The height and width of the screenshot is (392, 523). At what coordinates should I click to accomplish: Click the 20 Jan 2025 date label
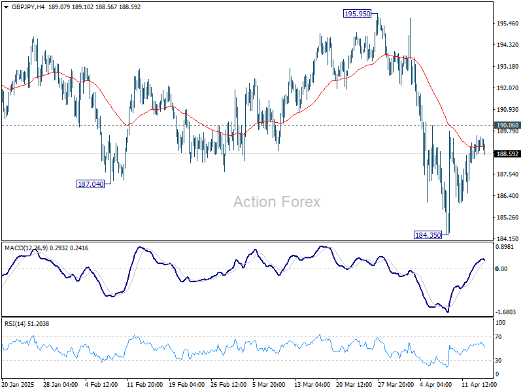pos(18,385)
